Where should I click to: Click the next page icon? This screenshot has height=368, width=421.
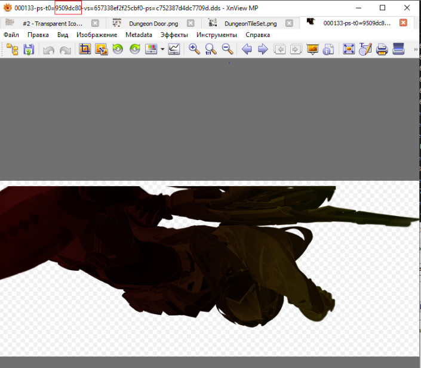pyautogui.click(x=296, y=50)
